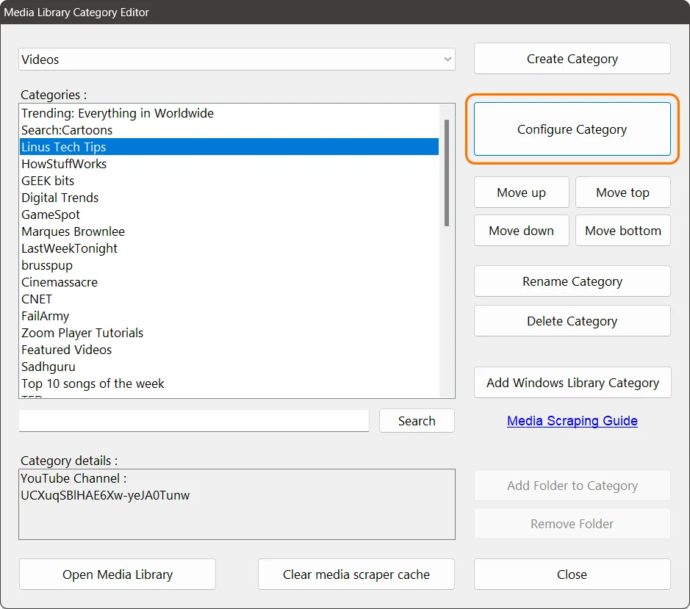Select the 'Cinemassacre' category

click(229, 281)
